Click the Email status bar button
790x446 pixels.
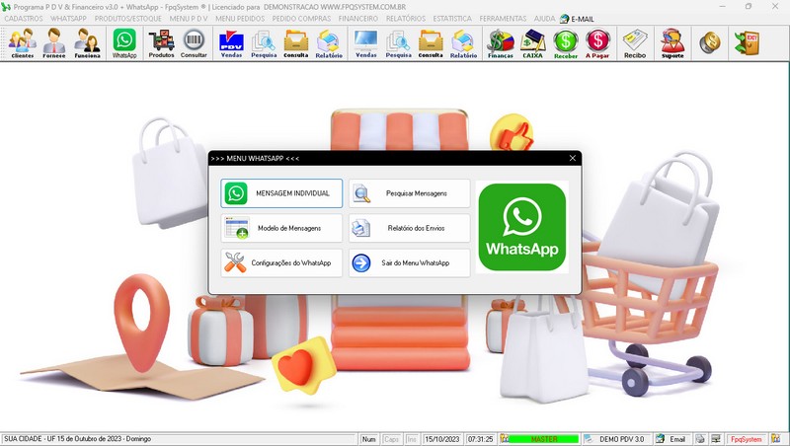[x=672, y=439]
